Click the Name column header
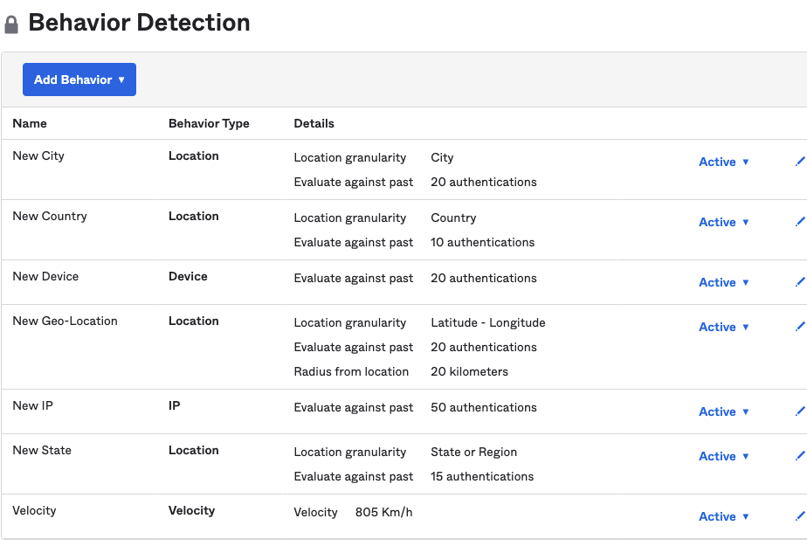Image resolution: width=807 pixels, height=560 pixels. pyautogui.click(x=30, y=123)
